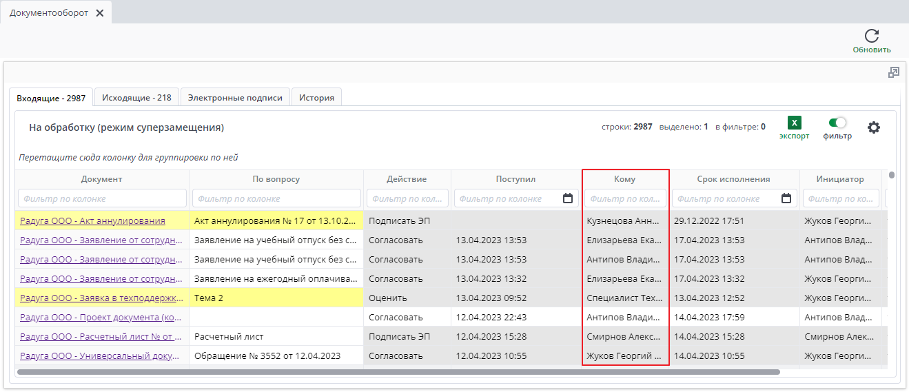The width and height of the screenshot is (909, 392).
Task: Open Радуга ООО - Универсальный документ link
Action: click(x=101, y=356)
